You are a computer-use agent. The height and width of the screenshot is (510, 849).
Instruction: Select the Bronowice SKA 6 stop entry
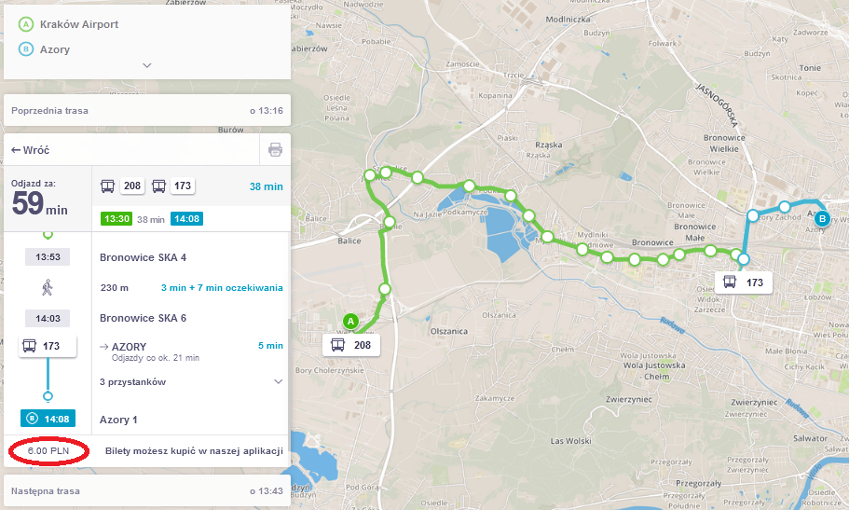pos(143,318)
